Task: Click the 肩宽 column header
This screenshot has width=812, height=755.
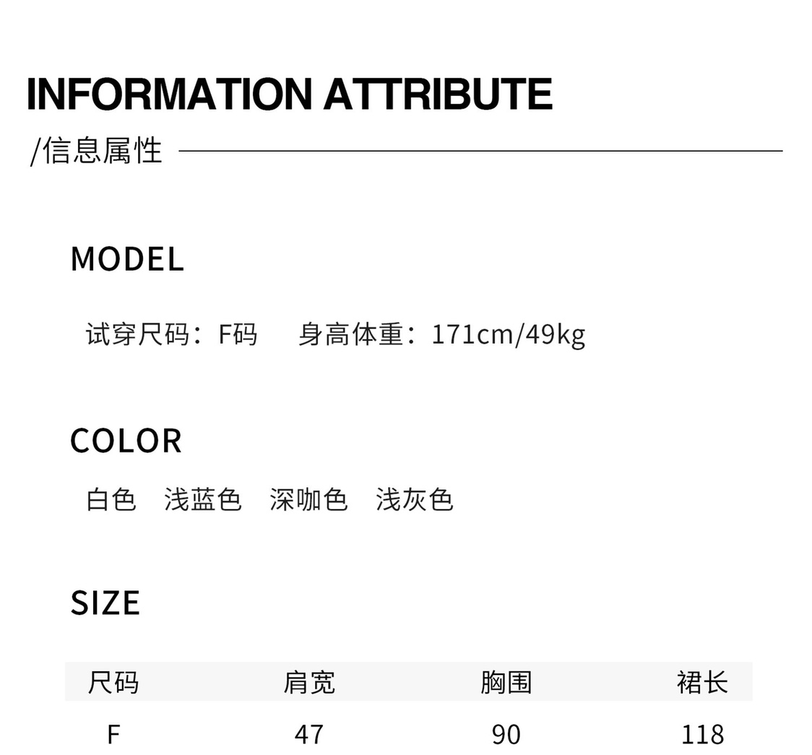Action: (x=309, y=682)
